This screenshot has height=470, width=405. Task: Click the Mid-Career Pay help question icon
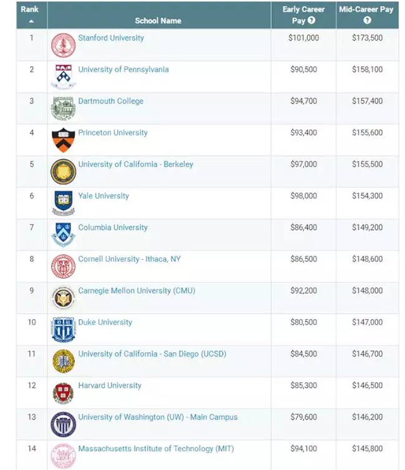coord(367,21)
